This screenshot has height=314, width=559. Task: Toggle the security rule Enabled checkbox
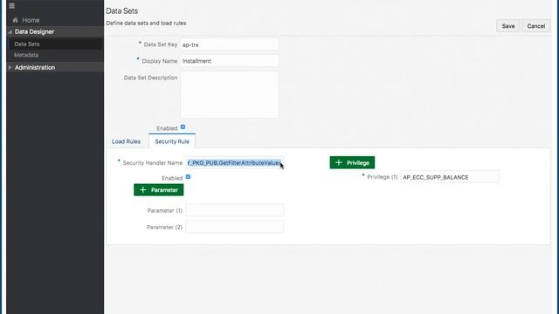pos(189,177)
